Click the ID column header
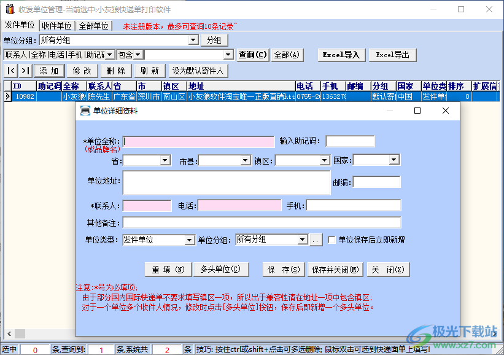Image resolution: width=504 pixels, height=355 pixels. coord(24,86)
